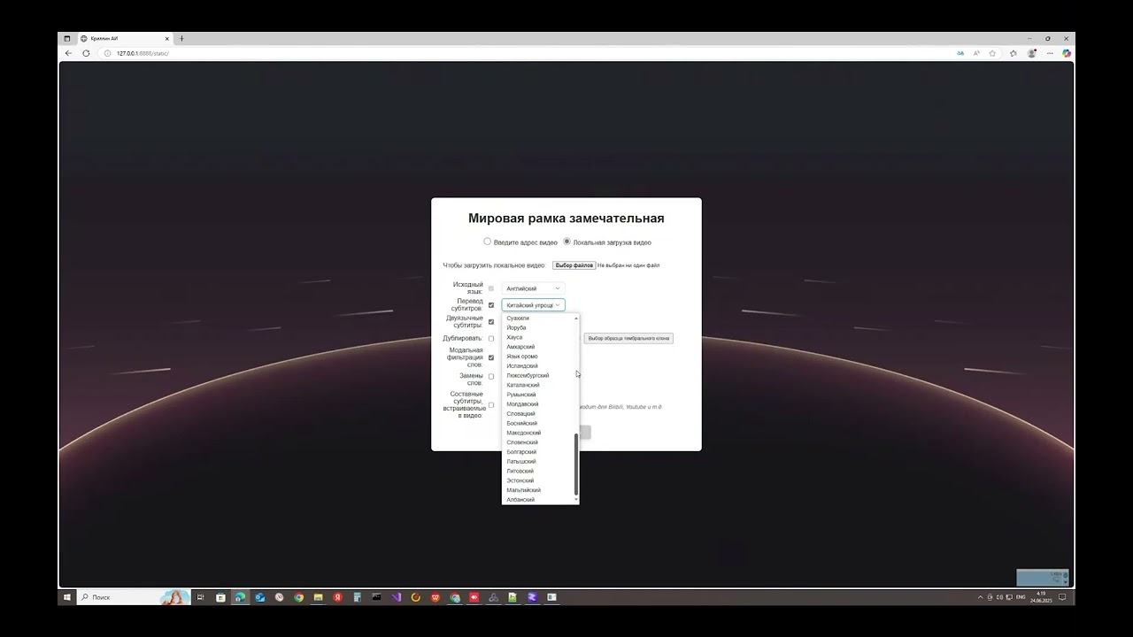This screenshot has width=1133, height=637.
Task: Choose Люксембургский in the language list
Action: pos(538,375)
